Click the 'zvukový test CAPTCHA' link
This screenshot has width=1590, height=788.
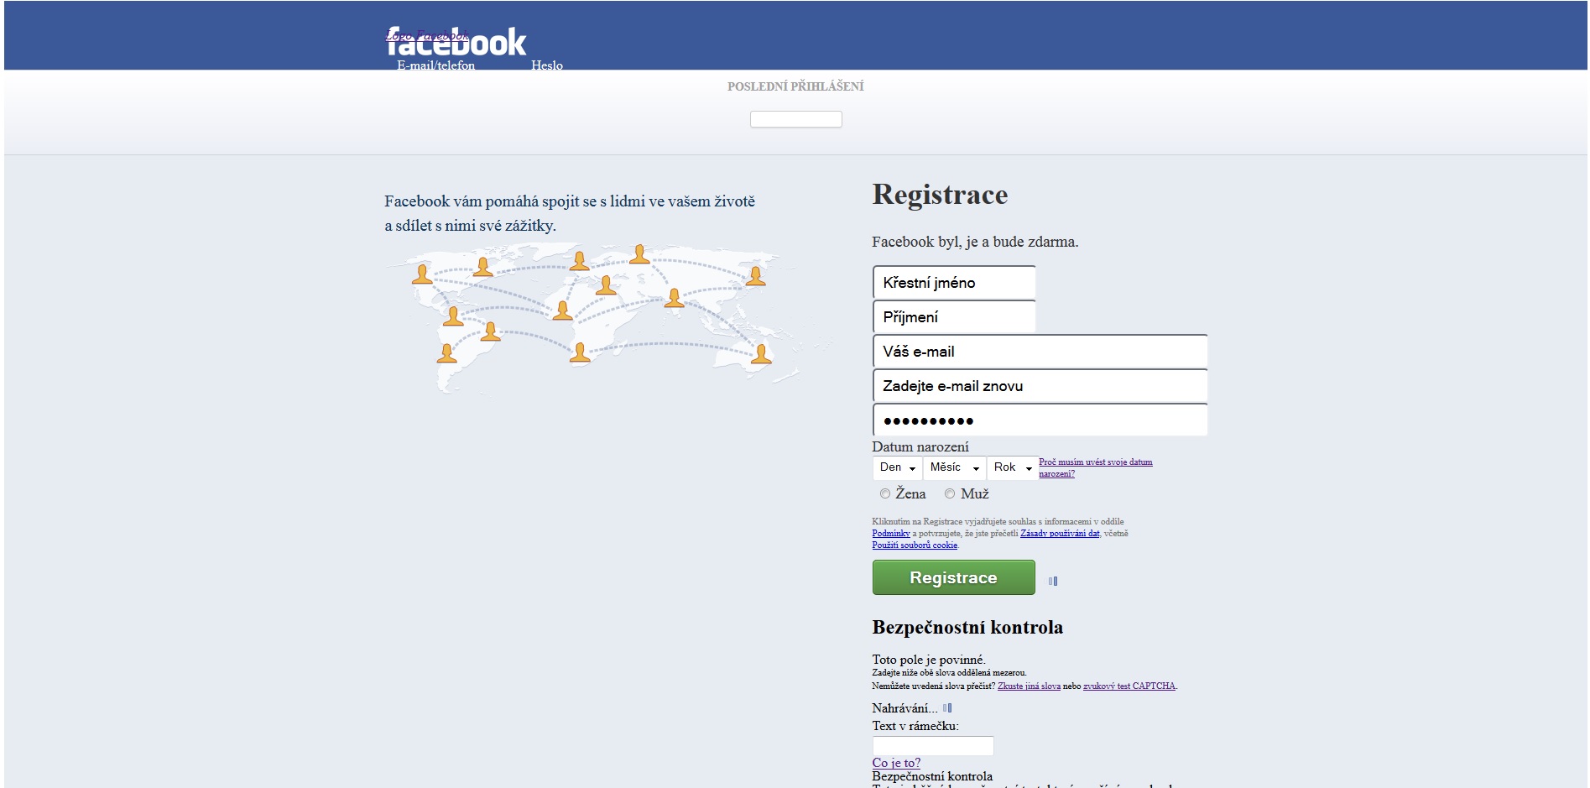coord(1129,686)
